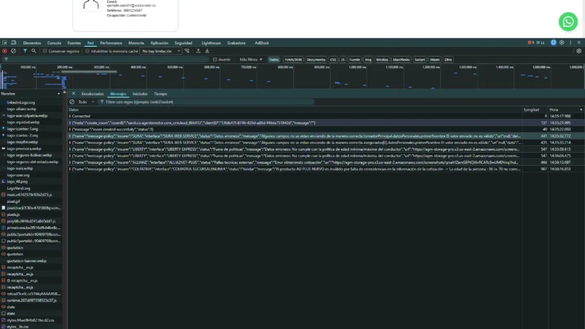Select pixel.gif request

tap(14, 202)
